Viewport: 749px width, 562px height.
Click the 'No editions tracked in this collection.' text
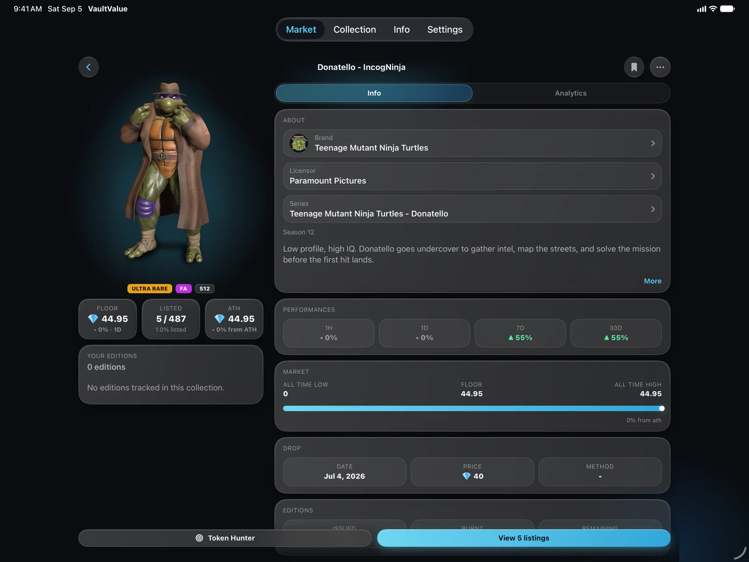pos(156,388)
